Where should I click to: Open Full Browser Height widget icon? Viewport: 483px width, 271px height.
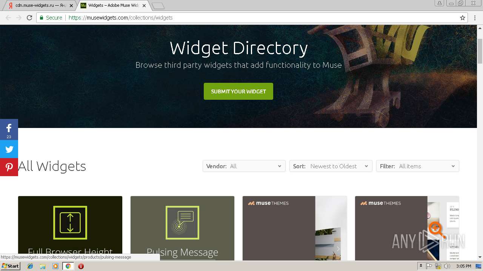[70, 222]
